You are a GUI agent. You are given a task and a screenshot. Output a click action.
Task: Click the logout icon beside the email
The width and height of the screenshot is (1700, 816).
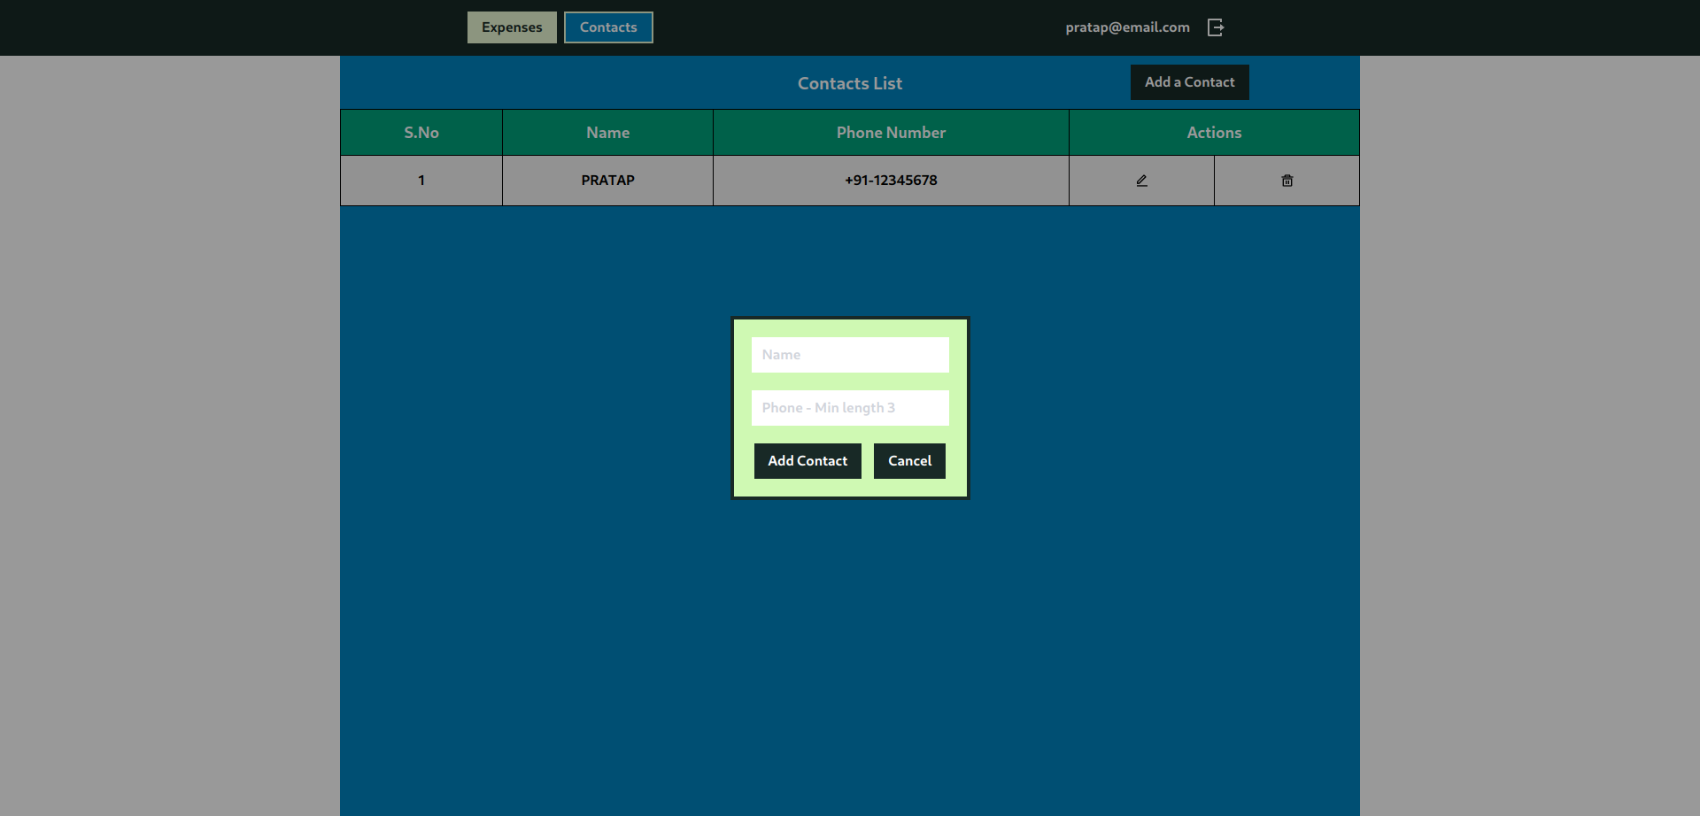(1216, 27)
